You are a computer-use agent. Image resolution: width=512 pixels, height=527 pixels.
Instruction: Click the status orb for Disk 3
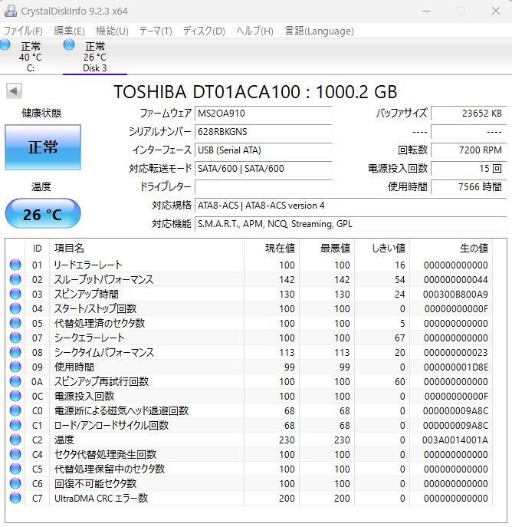(x=69, y=46)
